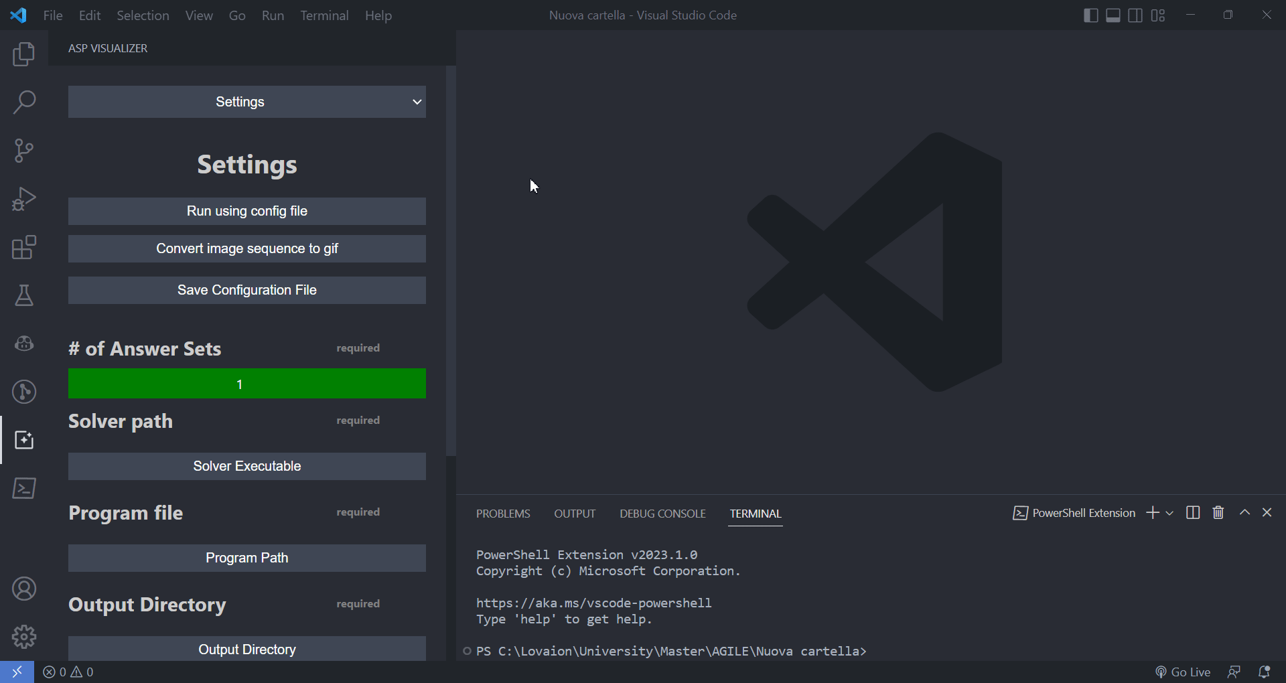Image resolution: width=1286 pixels, height=683 pixels.
Task: Open the File menu
Action: click(x=53, y=15)
